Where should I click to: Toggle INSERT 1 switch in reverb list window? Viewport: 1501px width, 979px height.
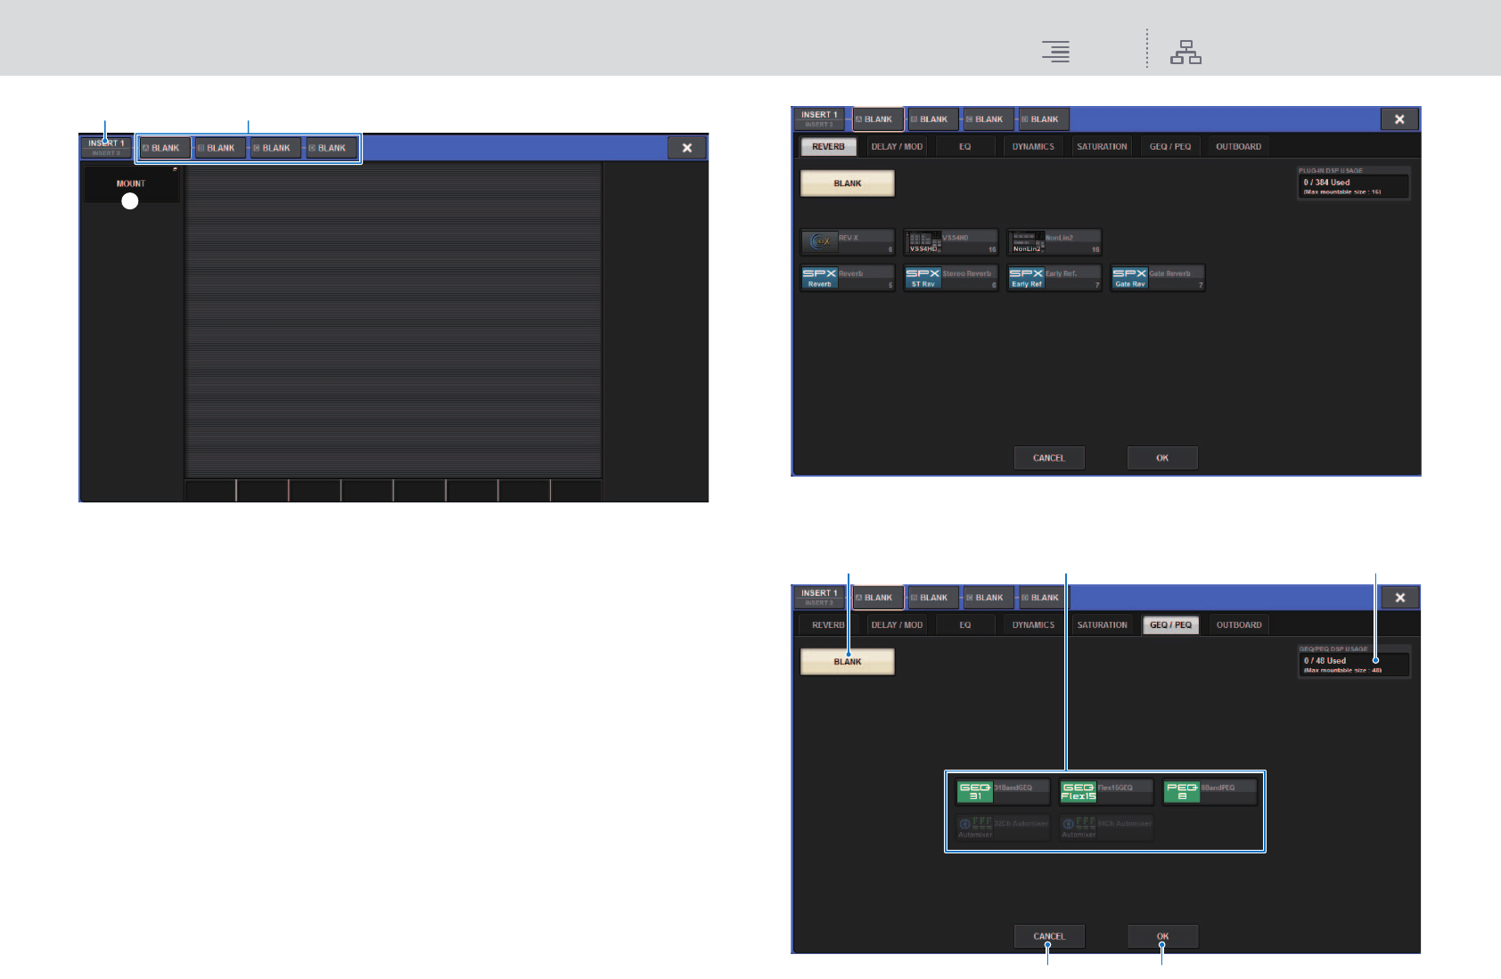[x=819, y=119]
